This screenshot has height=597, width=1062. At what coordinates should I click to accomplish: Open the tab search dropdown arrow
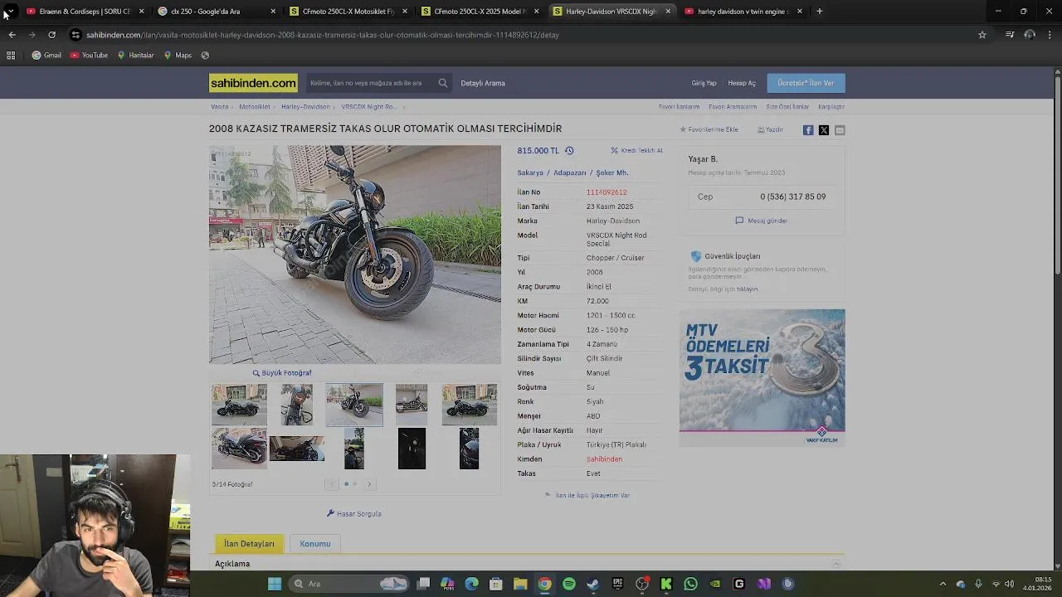10,12
